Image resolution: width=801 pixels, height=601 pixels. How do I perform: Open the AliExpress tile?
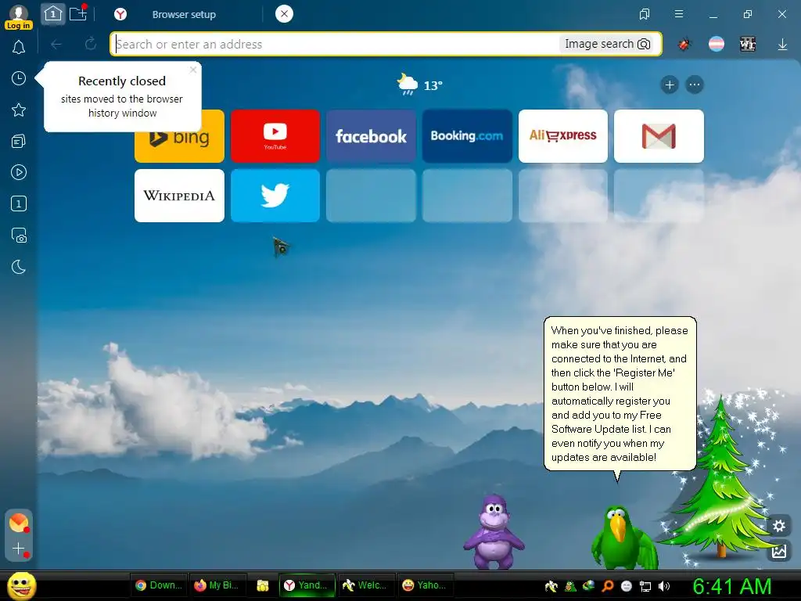coord(563,136)
